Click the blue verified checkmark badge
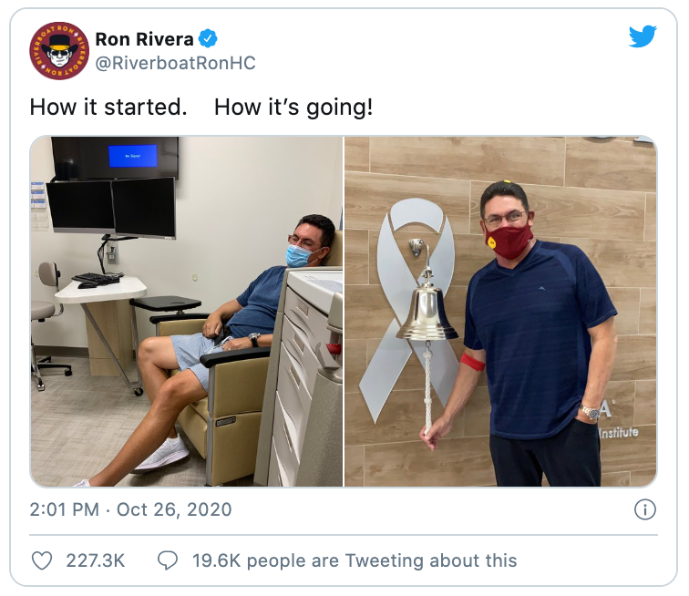 (208, 38)
